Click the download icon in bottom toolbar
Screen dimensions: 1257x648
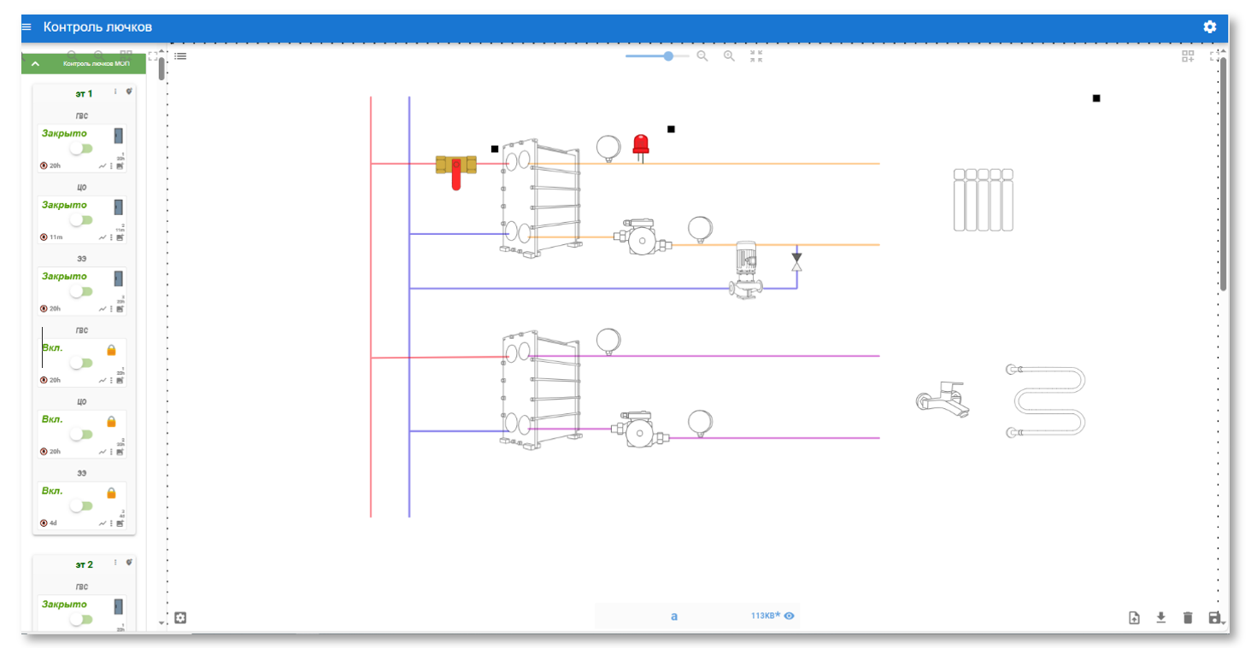coord(1160,617)
